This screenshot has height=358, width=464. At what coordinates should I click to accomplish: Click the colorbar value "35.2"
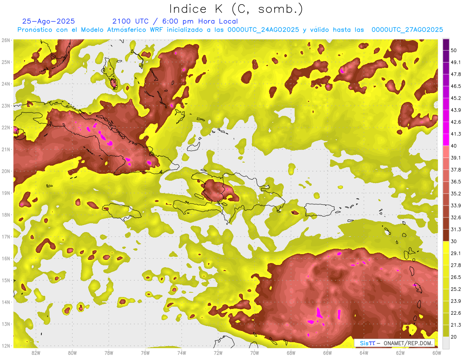click(x=455, y=194)
